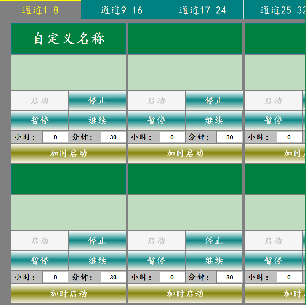Viewport: 306px width, 305px height.
Task: Focus 分钟 field in 自定义名称 channel
Action: (x=113, y=137)
